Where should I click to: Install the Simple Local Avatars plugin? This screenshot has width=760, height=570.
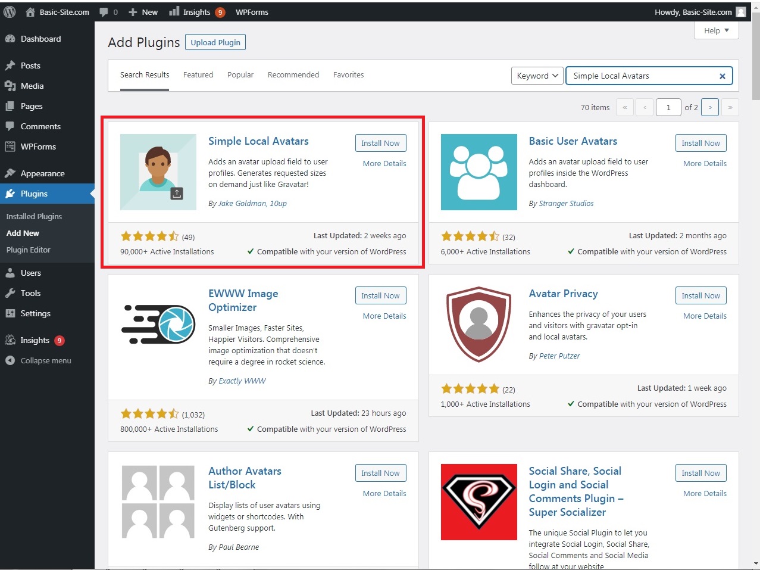pyautogui.click(x=380, y=143)
